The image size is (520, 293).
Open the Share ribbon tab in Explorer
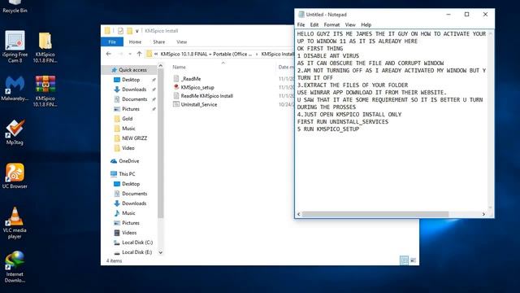[159, 42]
